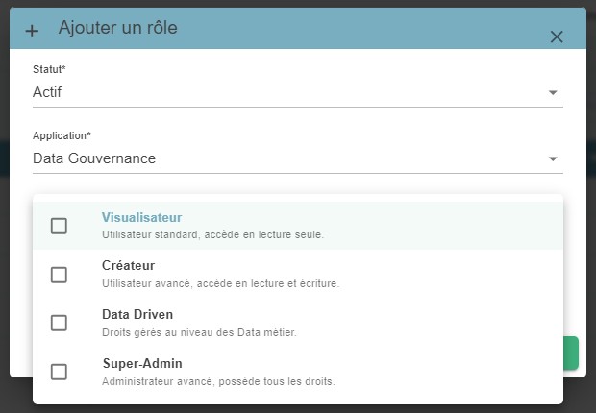Click 'Droits gérés au niveau des Data métier.'

click(199, 332)
